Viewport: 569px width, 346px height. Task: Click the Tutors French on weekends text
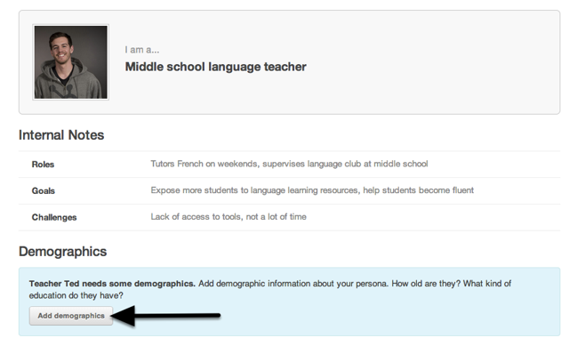coord(204,164)
